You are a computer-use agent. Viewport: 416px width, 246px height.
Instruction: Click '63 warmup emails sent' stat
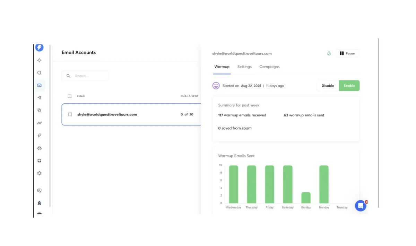click(304, 115)
